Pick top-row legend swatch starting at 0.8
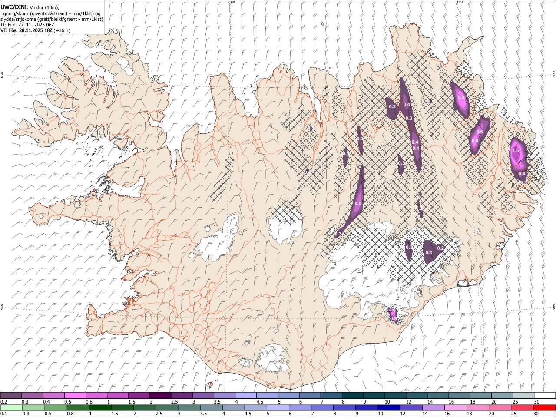 (96, 396)
